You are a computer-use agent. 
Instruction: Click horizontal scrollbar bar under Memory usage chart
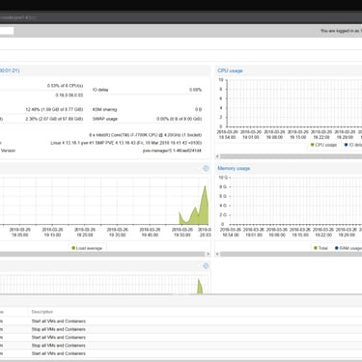[291, 254]
